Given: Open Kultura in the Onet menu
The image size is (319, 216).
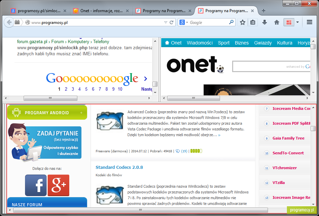Looking at the screenshot, I should point(285,43).
